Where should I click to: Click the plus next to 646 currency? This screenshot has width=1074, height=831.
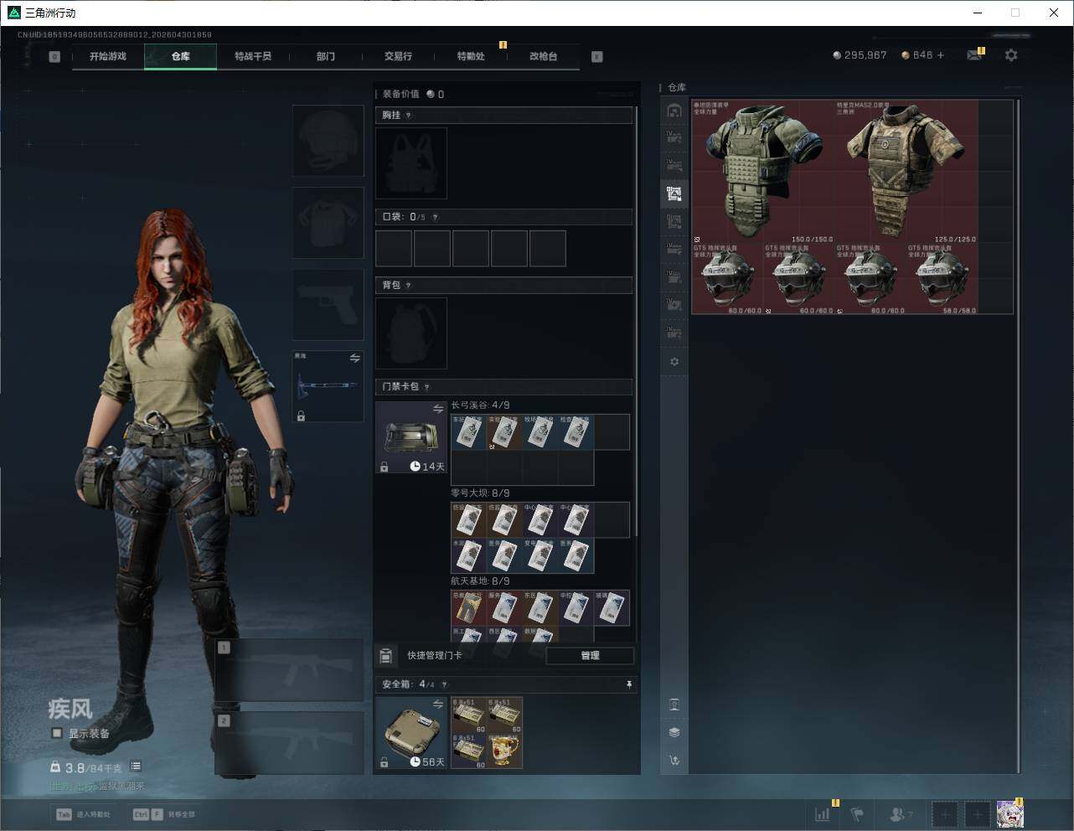[941, 55]
